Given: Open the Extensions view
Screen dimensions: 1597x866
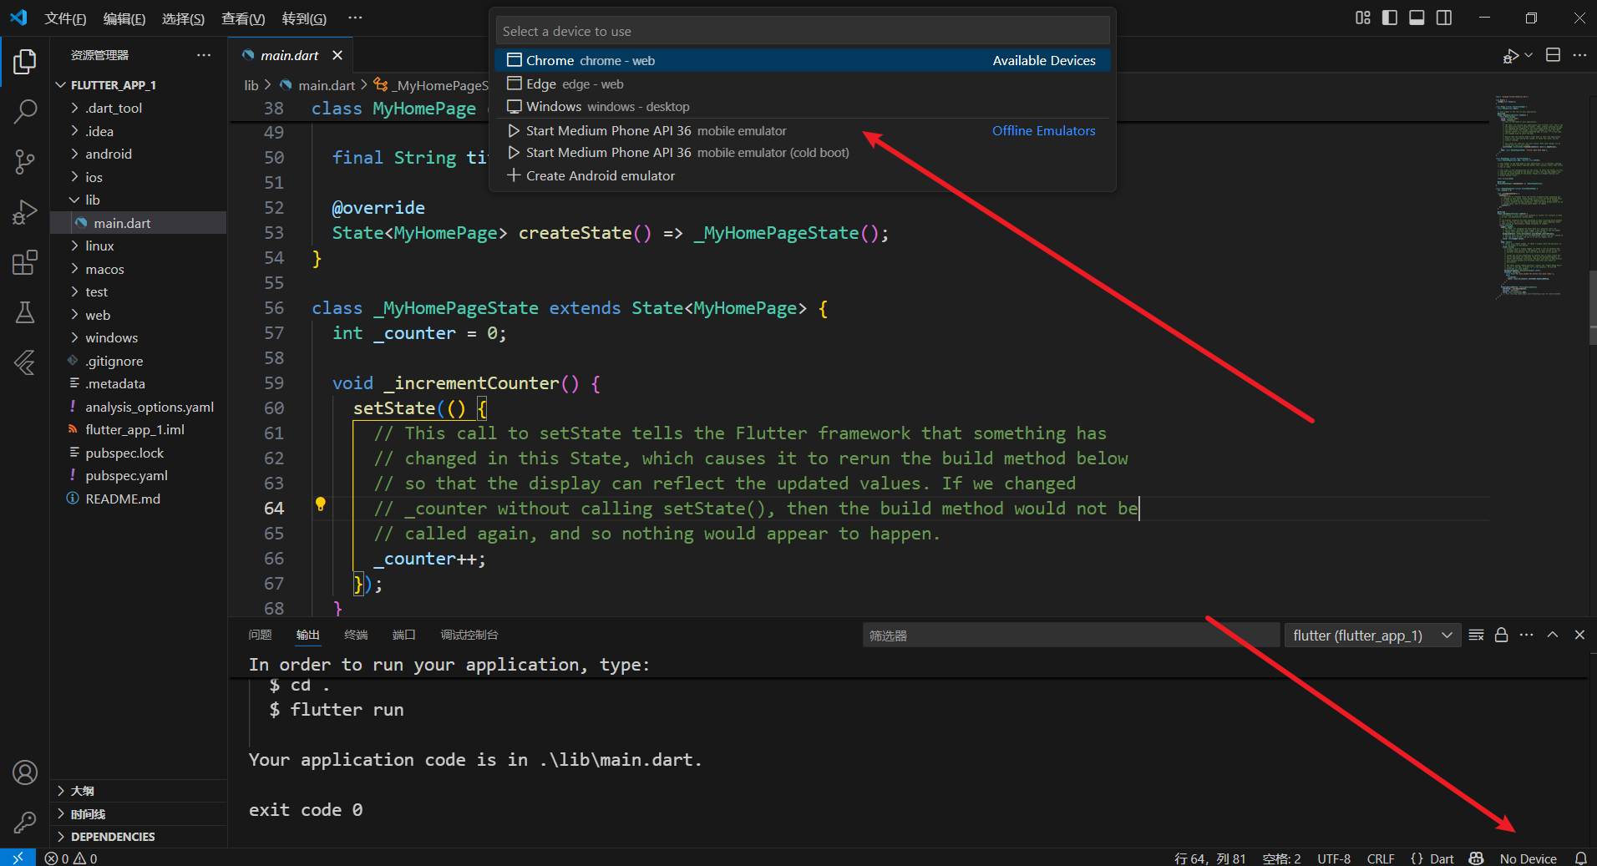Looking at the screenshot, I should point(25,263).
